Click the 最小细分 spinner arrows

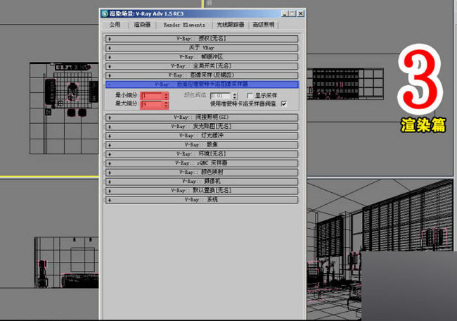[x=166, y=96]
